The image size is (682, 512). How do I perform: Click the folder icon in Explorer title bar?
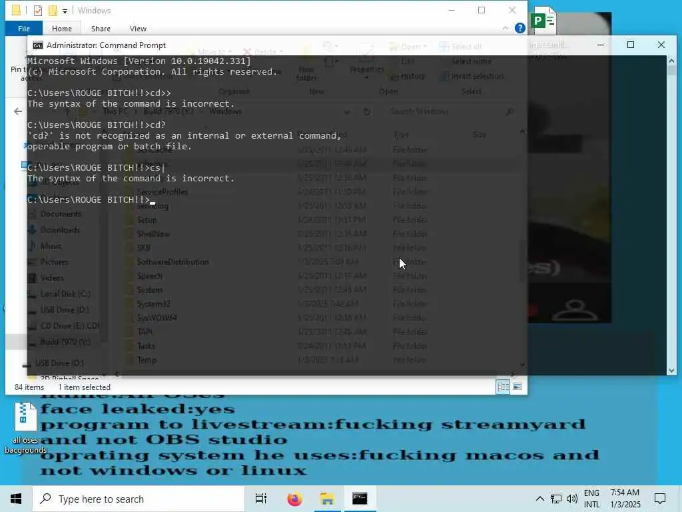pyautogui.click(x=16, y=11)
